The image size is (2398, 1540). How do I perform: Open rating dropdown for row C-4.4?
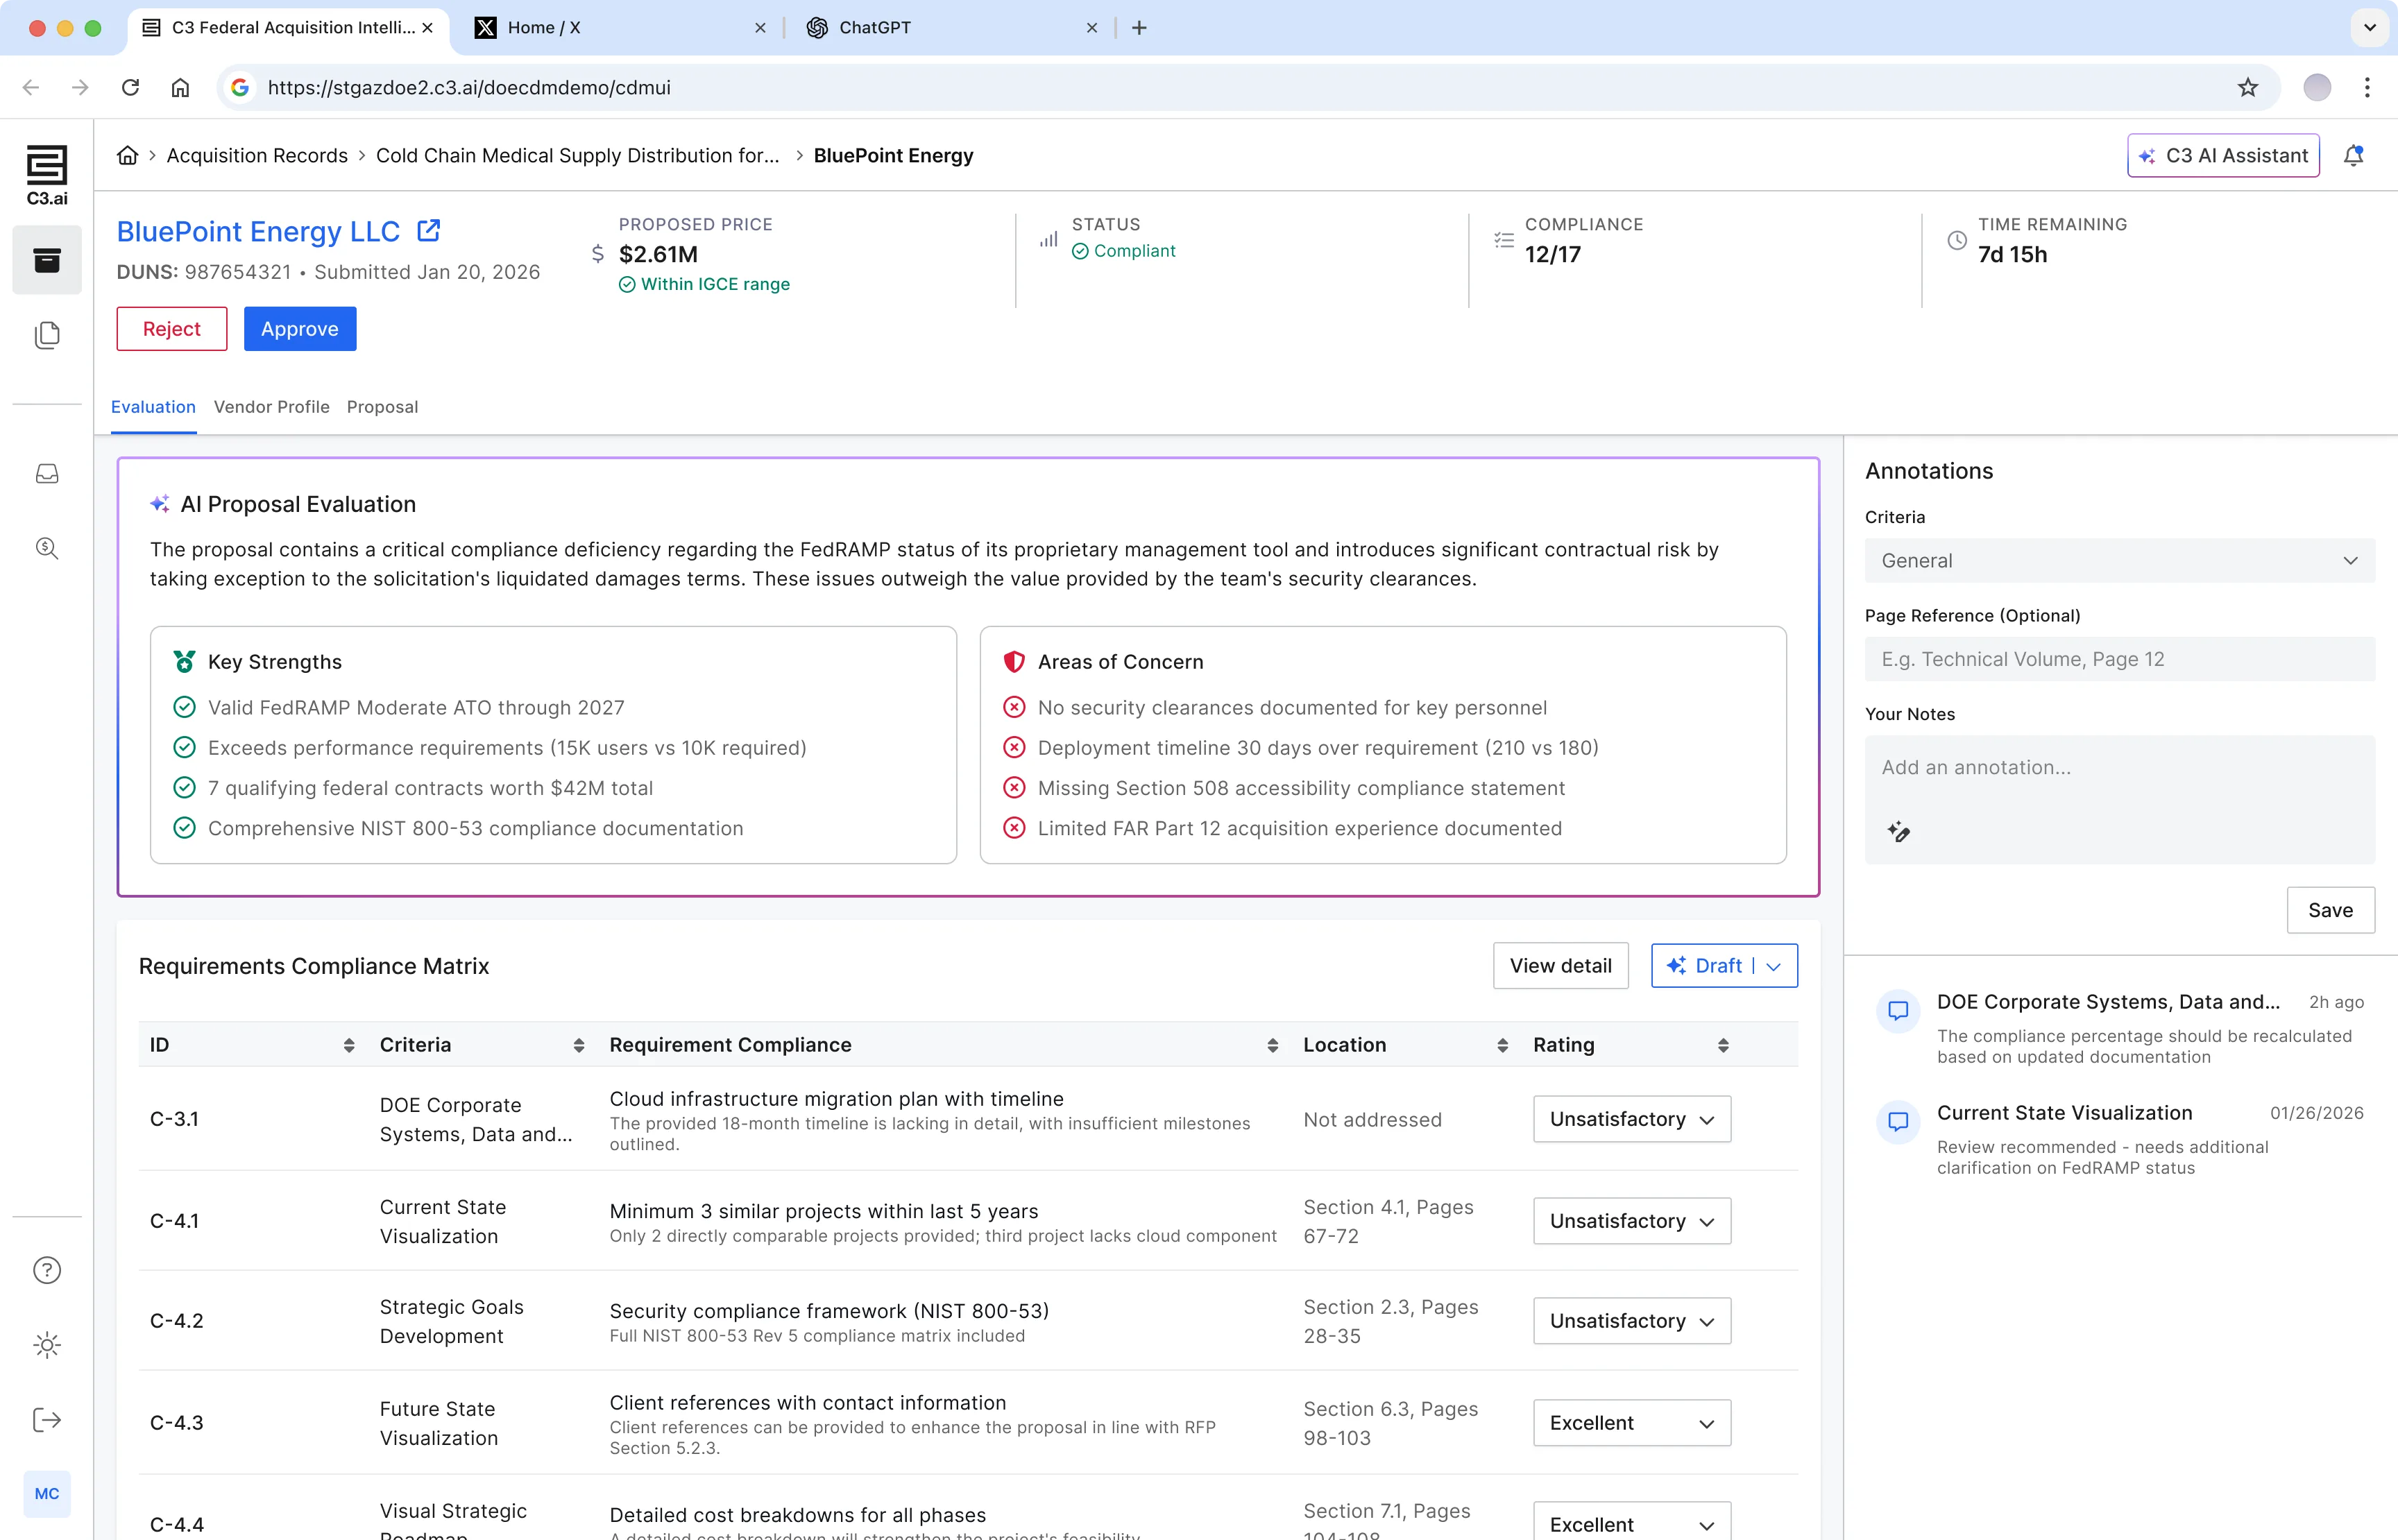pyautogui.click(x=1632, y=1522)
